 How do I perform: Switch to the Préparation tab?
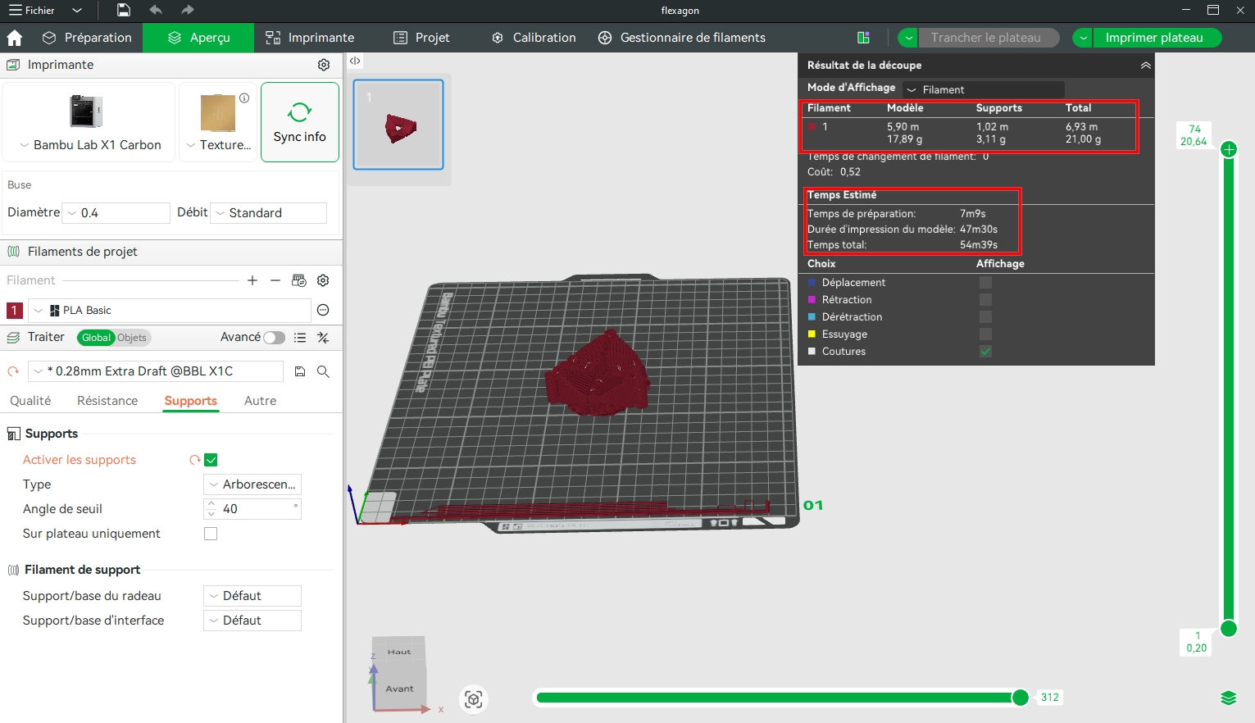point(87,38)
